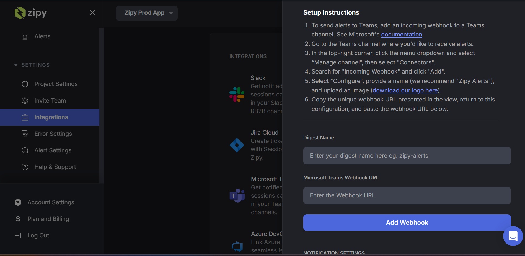Click the Log Out icon
This screenshot has width=525, height=256.
coord(18,236)
